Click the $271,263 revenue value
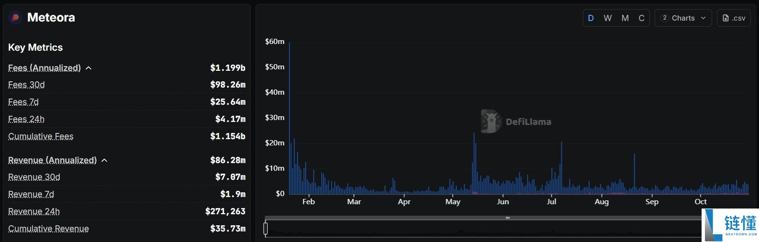 coord(225,211)
